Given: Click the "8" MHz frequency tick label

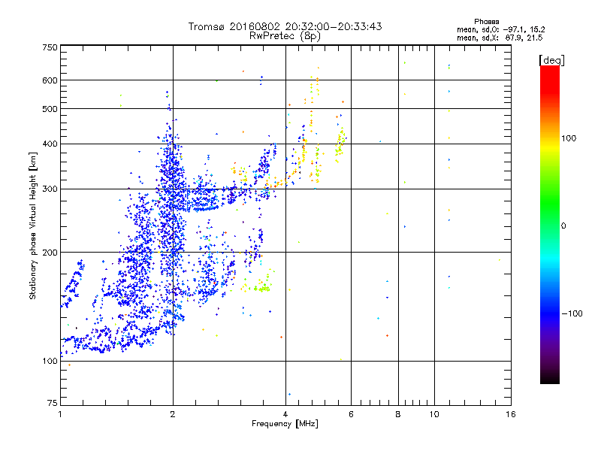Looking at the screenshot, I should click(398, 414).
